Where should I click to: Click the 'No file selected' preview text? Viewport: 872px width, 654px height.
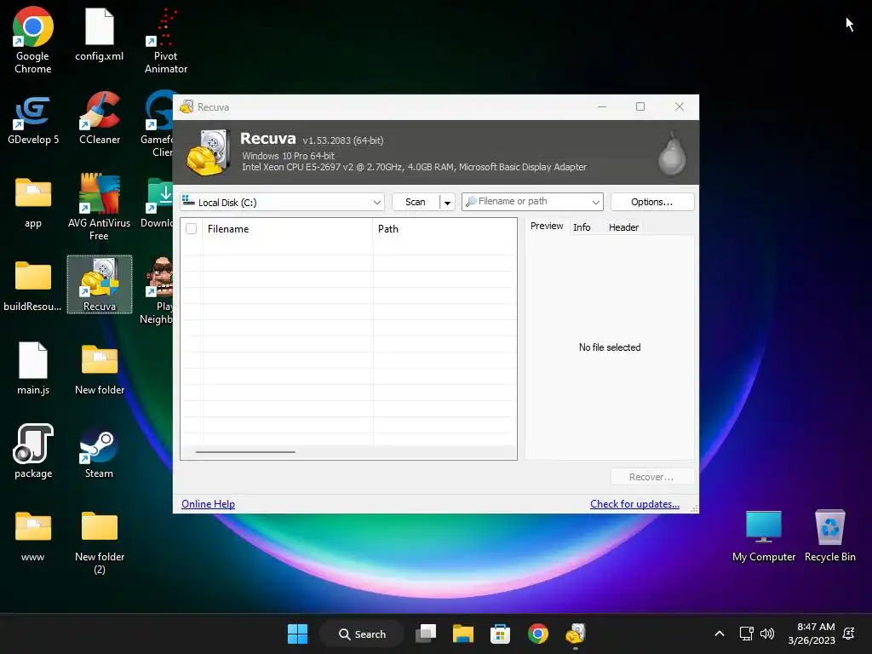pyautogui.click(x=610, y=347)
